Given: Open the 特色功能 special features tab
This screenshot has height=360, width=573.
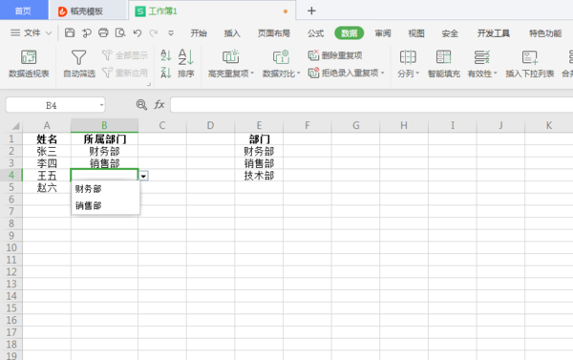Looking at the screenshot, I should point(545,33).
